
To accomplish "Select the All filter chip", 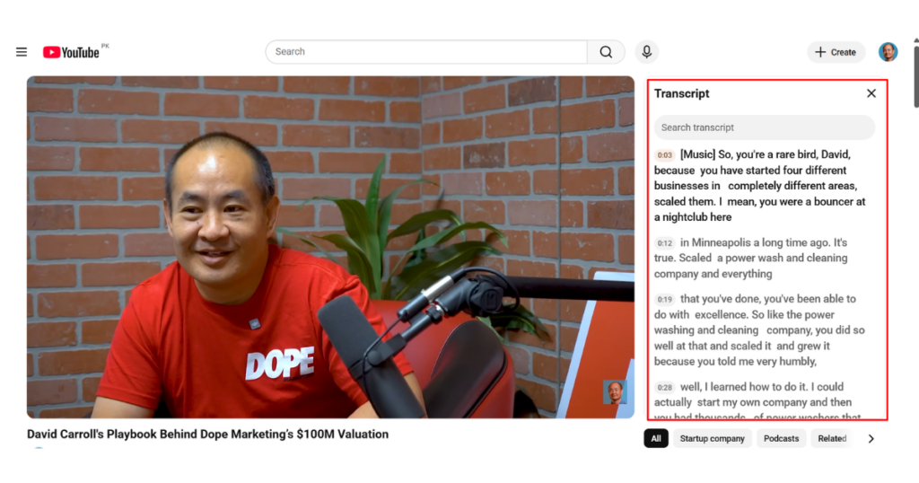I will [x=656, y=438].
